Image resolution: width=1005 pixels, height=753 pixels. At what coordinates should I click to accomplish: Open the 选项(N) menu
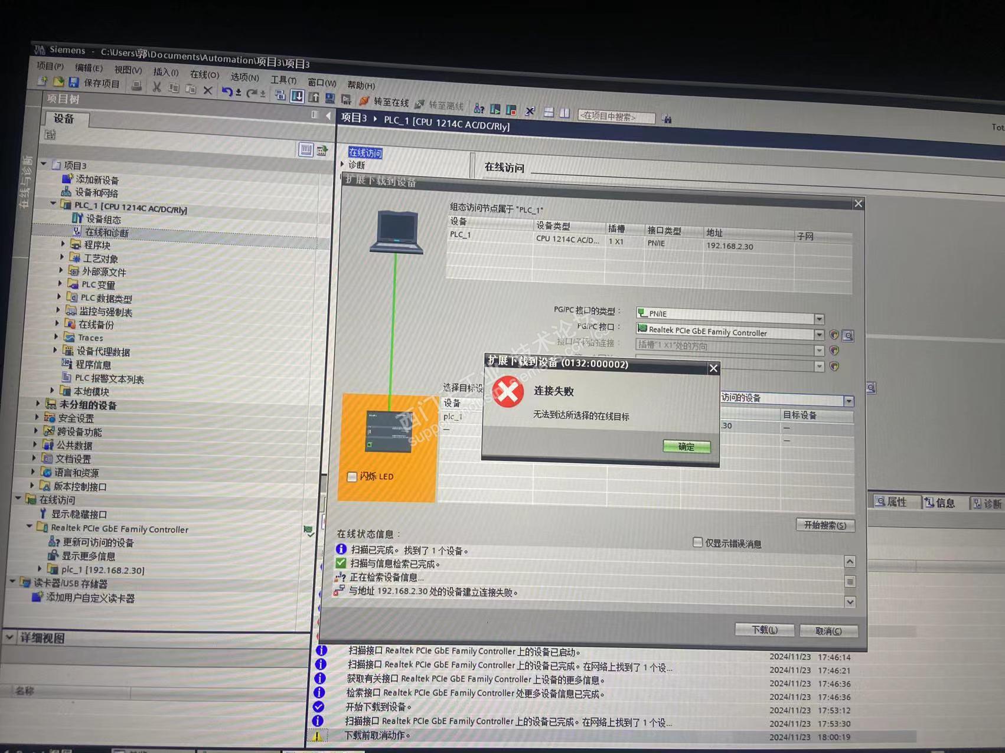tap(244, 77)
